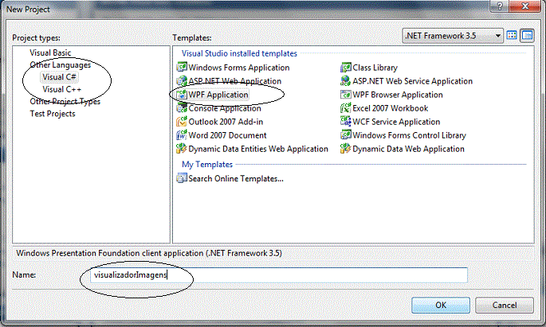
Task: Expand Other Languages project type
Action: [x=61, y=65]
